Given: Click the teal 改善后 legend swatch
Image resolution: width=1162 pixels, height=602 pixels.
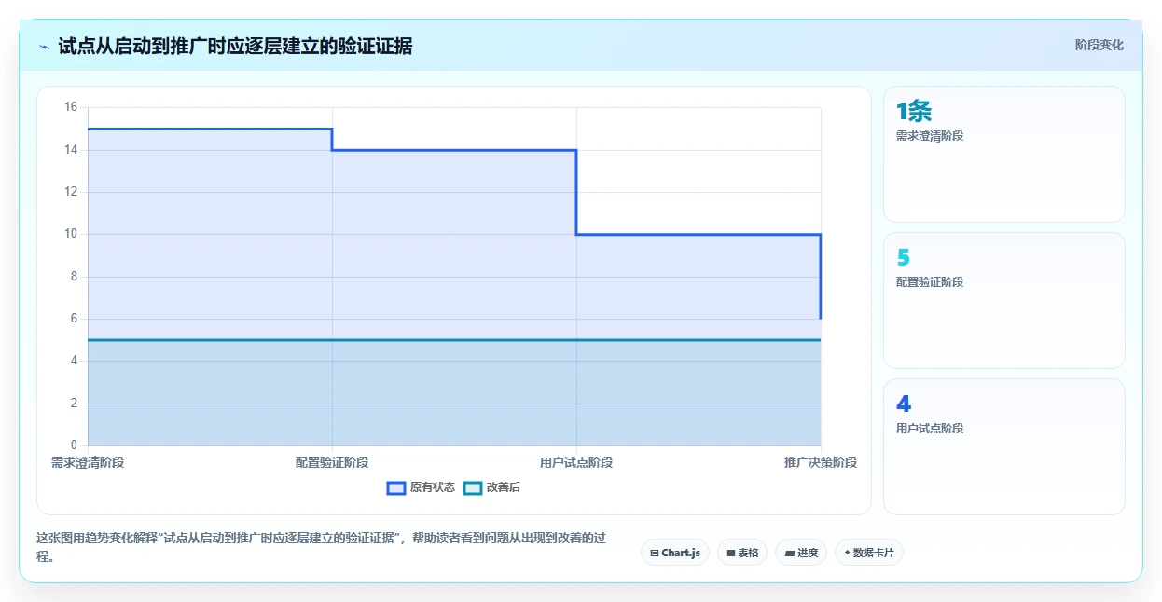Looking at the screenshot, I should [473, 487].
